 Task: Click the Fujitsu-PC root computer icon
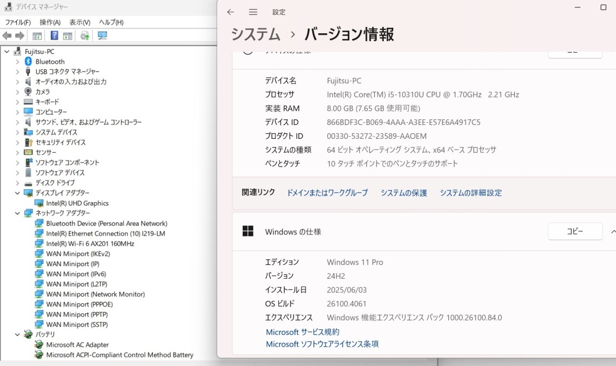coord(17,51)
